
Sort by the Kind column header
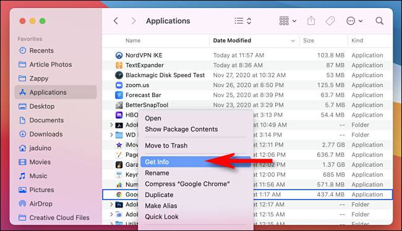click(x=357, y=41)
